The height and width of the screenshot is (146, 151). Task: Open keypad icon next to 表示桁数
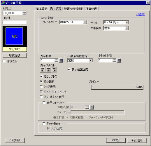coord(61,60)
